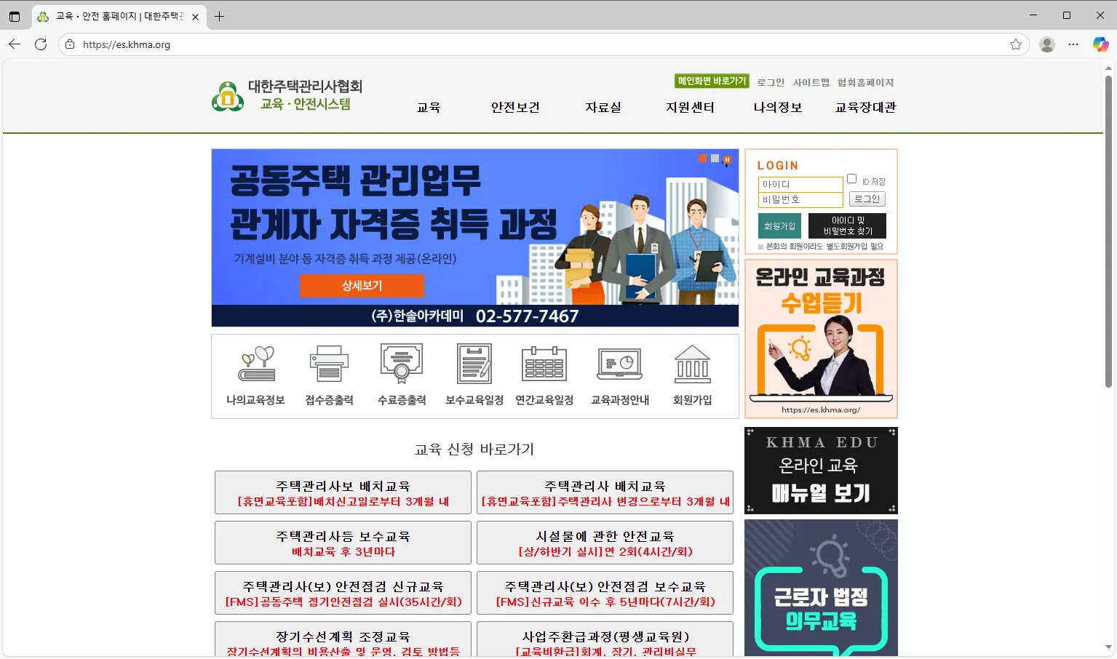Select the 교육과정안내 laptop icon
The height and width of the screenshot is (659, 1117).
click(619, 364)
